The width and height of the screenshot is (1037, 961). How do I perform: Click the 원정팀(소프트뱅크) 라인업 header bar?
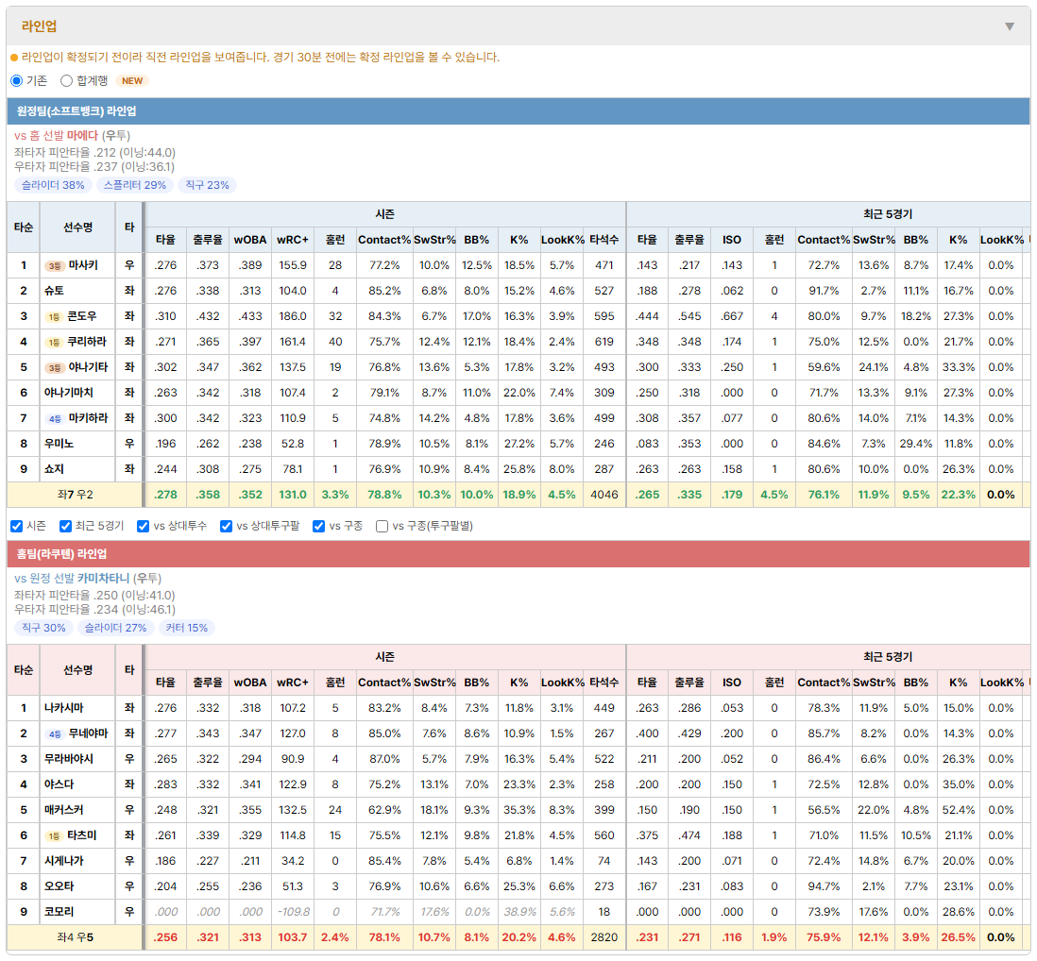coord(518,111)
